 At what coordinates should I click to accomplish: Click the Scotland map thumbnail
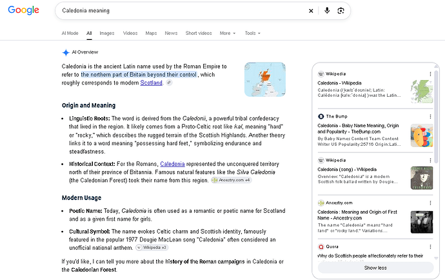[265, 79]
